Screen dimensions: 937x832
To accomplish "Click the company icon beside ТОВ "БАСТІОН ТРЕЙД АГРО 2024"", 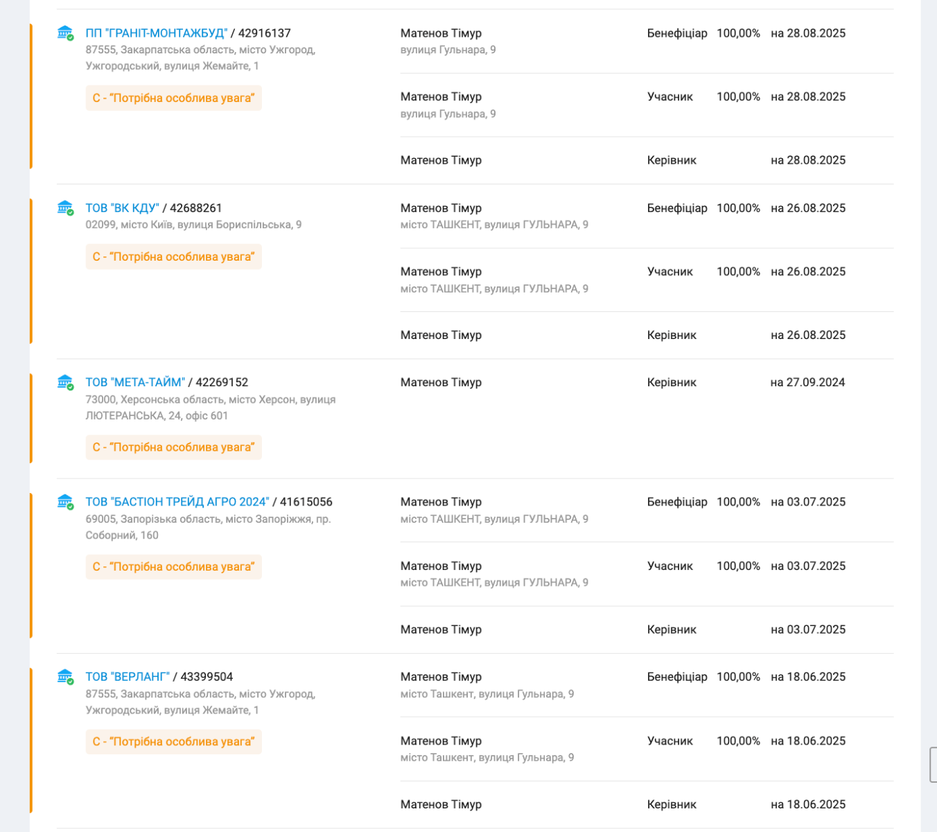I will [x=65, y=501].
